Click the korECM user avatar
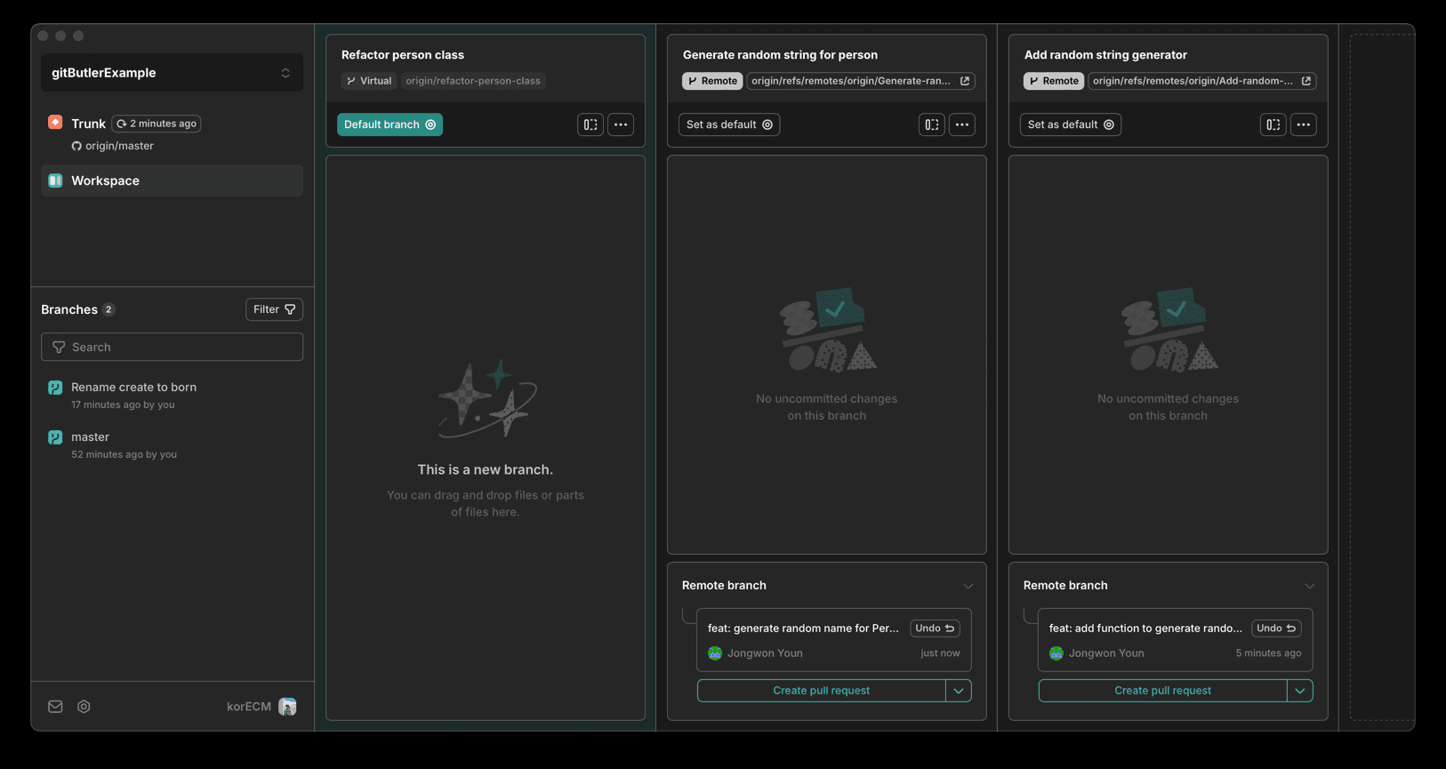The width and height of the screenshot is (1446, 769). click(287, 707)
